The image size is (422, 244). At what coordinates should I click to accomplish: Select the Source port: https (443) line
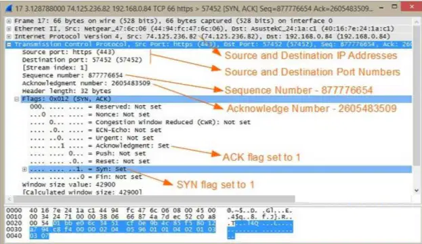pyautogui.click(x=68, y=52)
